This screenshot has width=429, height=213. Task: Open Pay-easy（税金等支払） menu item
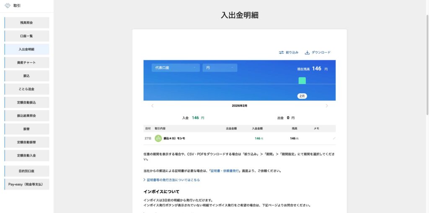coord(27,184)
